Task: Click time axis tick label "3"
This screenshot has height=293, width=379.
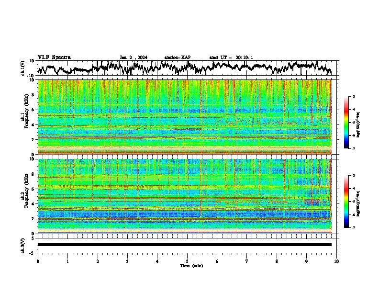Action: [x=127, y=261]
